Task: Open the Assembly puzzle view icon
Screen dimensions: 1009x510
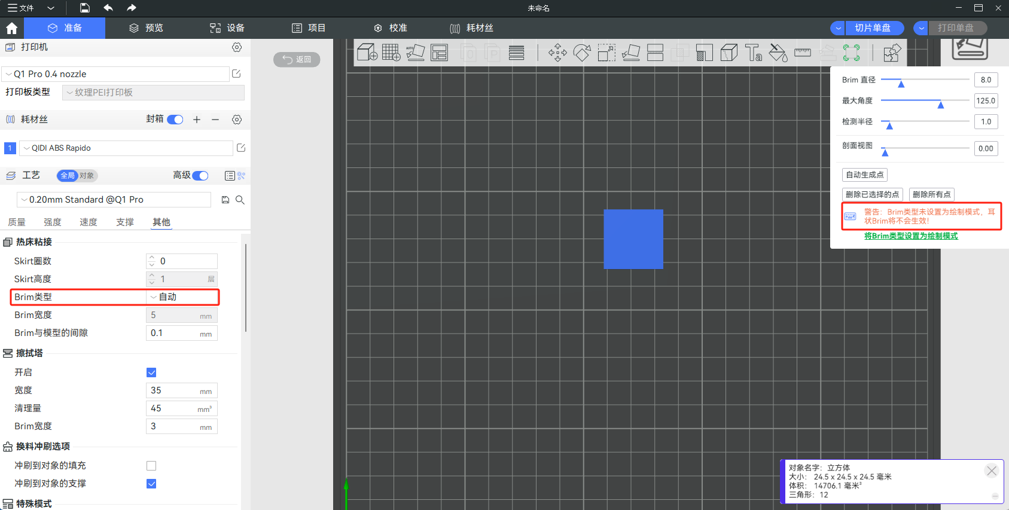Action: coord(892,53)
